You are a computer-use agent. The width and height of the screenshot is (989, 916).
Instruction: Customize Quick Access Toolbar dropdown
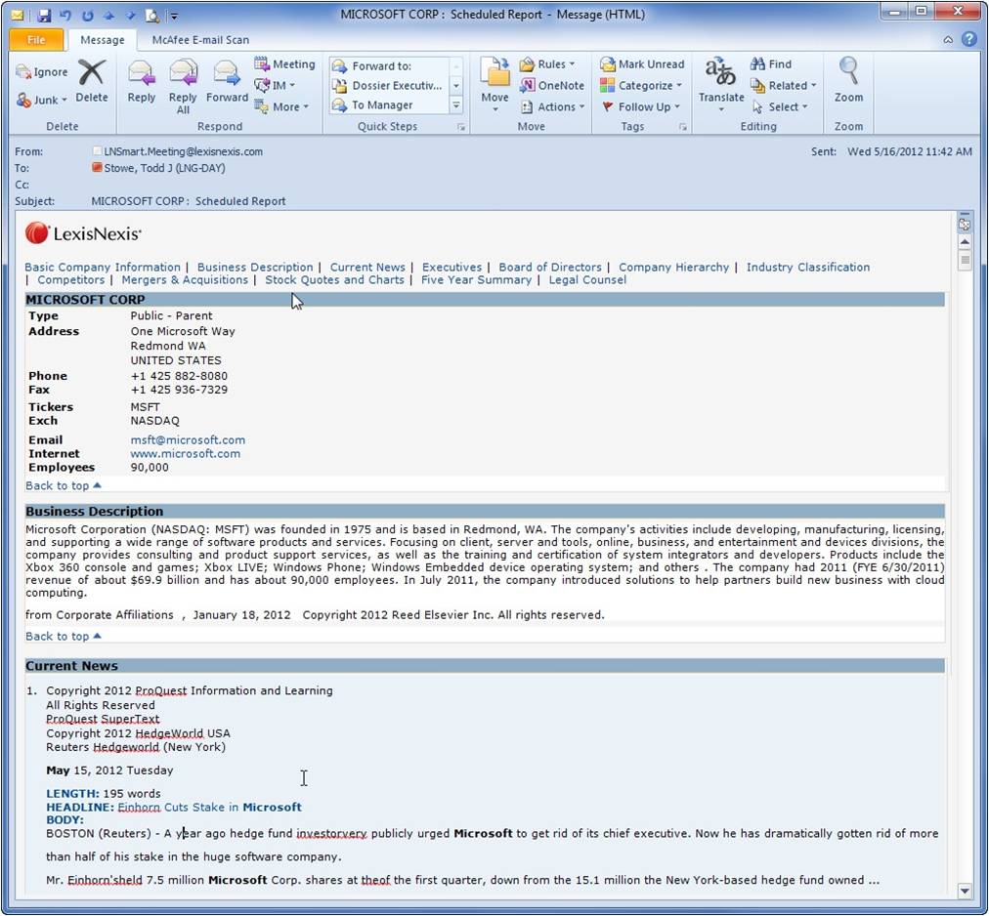pos(175,16)
